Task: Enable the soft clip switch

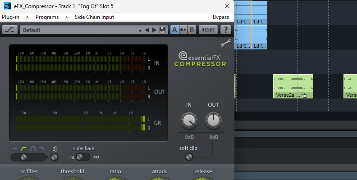Action: point(189,157)
